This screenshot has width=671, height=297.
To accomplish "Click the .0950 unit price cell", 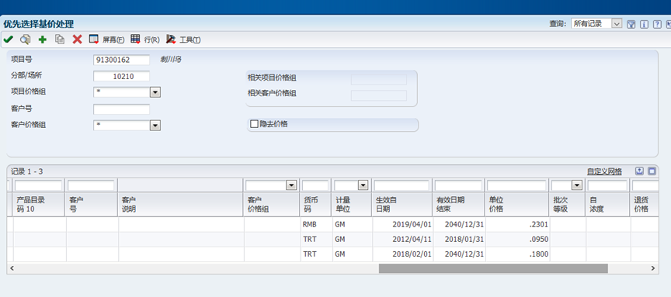I will click(x=517, y=239).
